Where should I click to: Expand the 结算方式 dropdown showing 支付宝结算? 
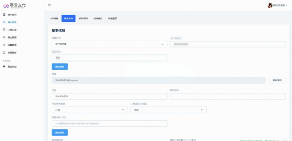coord(109,44)
